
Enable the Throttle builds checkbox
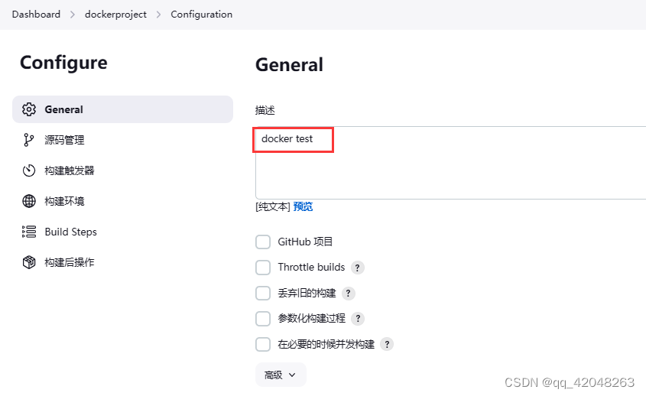[x=263, y=268]
